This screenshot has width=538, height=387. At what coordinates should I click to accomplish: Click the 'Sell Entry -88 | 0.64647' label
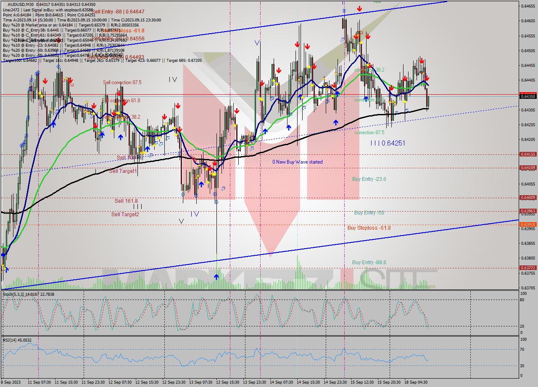118,12
